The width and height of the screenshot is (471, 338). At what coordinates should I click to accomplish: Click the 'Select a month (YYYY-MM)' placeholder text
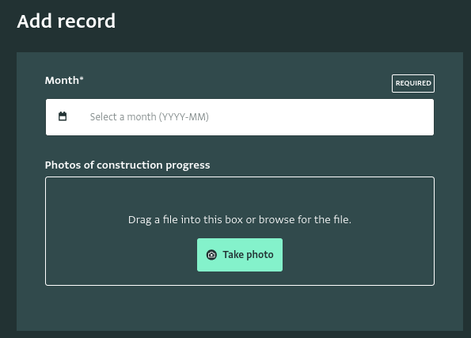point(150,117)
